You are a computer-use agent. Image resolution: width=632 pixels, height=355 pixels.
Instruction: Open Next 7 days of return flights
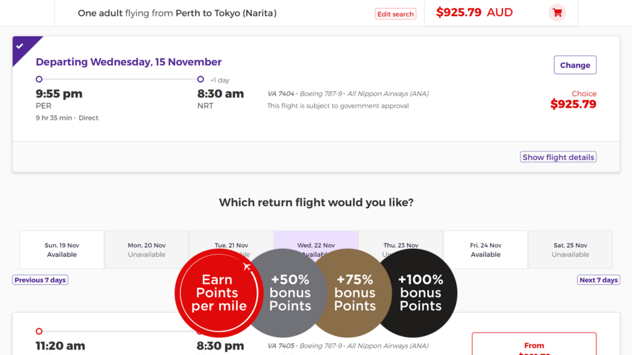click(598, 279)
